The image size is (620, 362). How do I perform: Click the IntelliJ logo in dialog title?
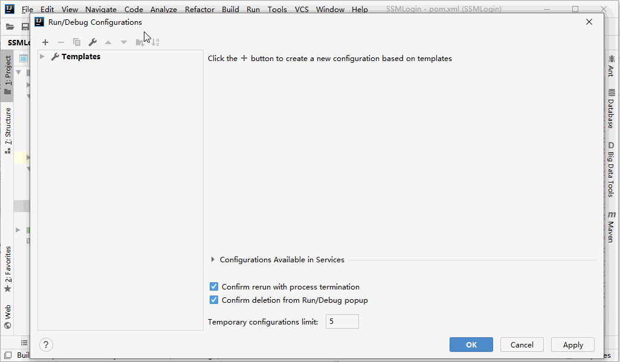pos(39,22)
